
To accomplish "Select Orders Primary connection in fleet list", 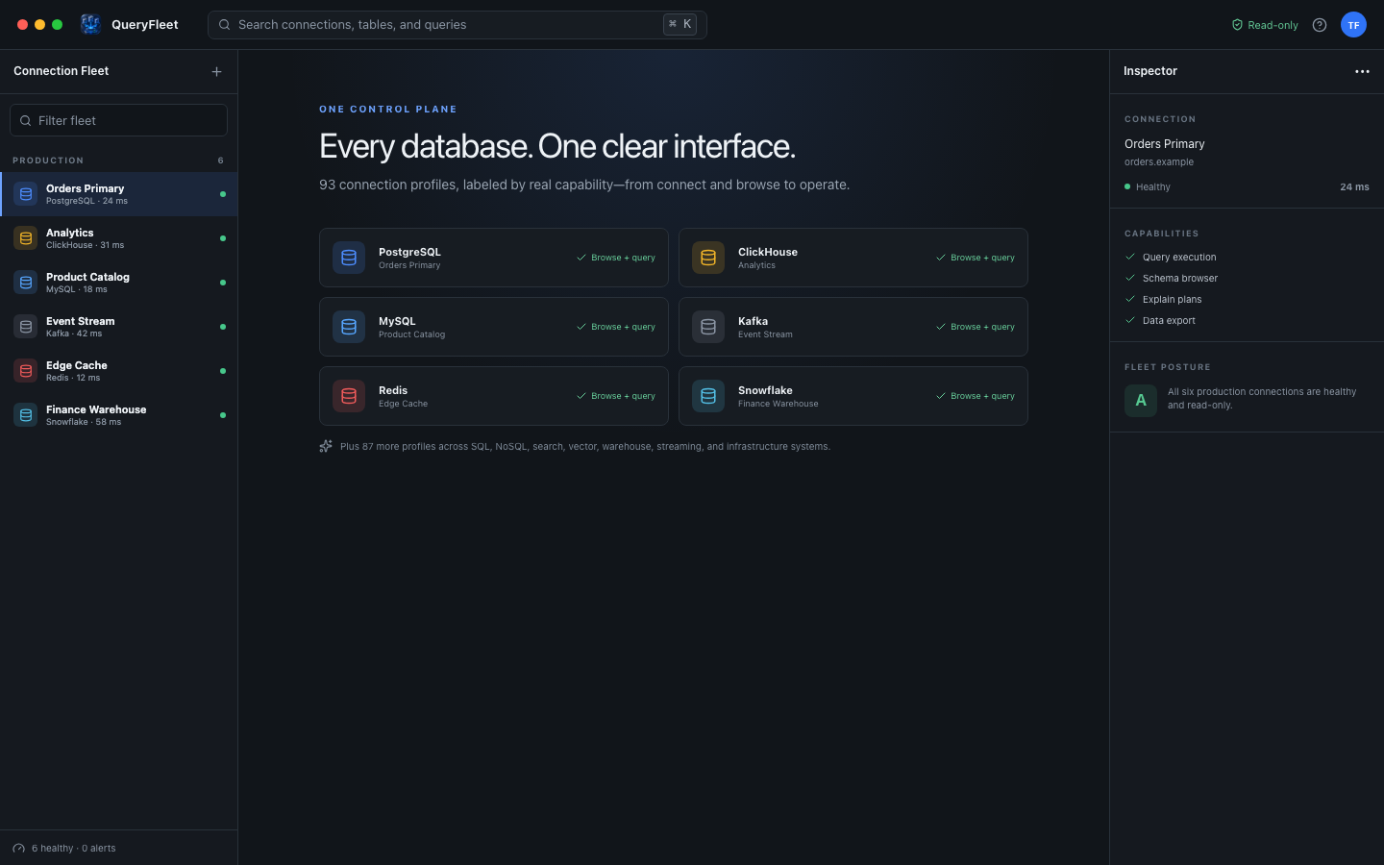I will pos(119,194).
